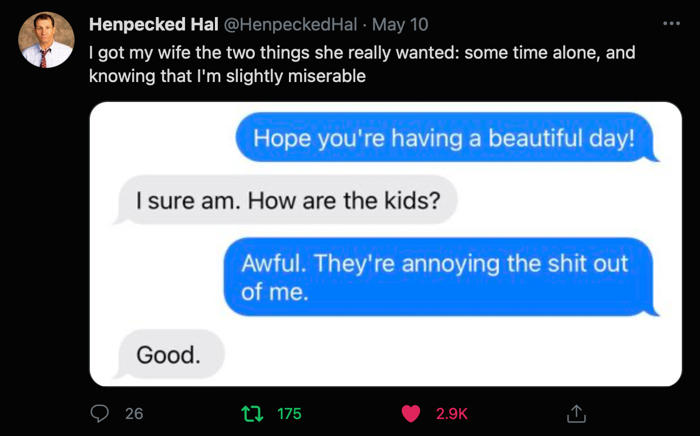Screen dimensions: 700x436
Task: Click the 'I sure am. How are the kids?' bubble
Action: point(288,201)
